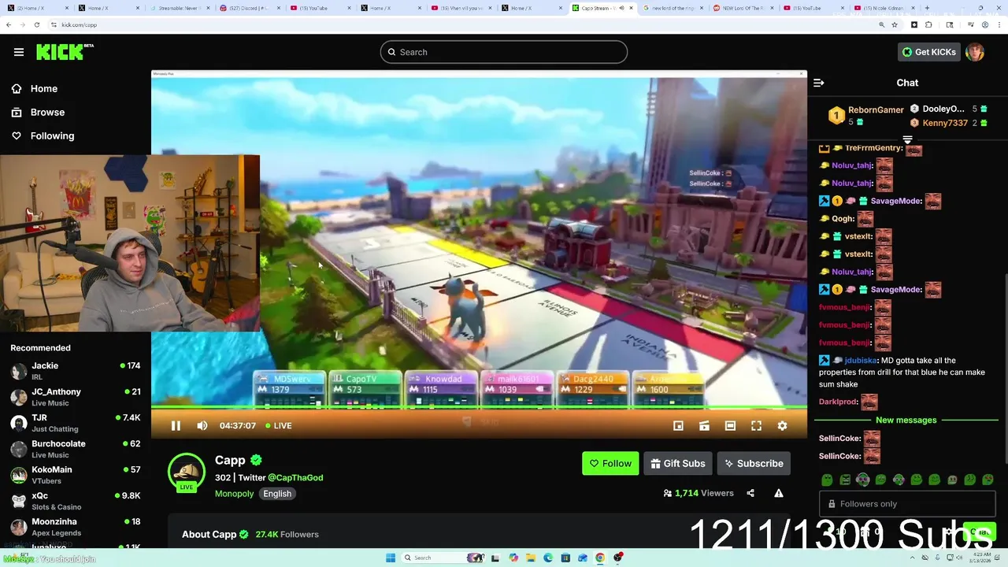Click chat username Qogh
Image resolution: width=1008 pixels, height=567 pixels.
(x=843, y=219)
